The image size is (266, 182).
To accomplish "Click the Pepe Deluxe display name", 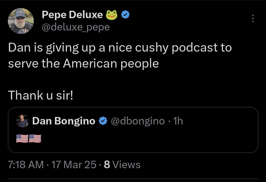I will [72, 15].
